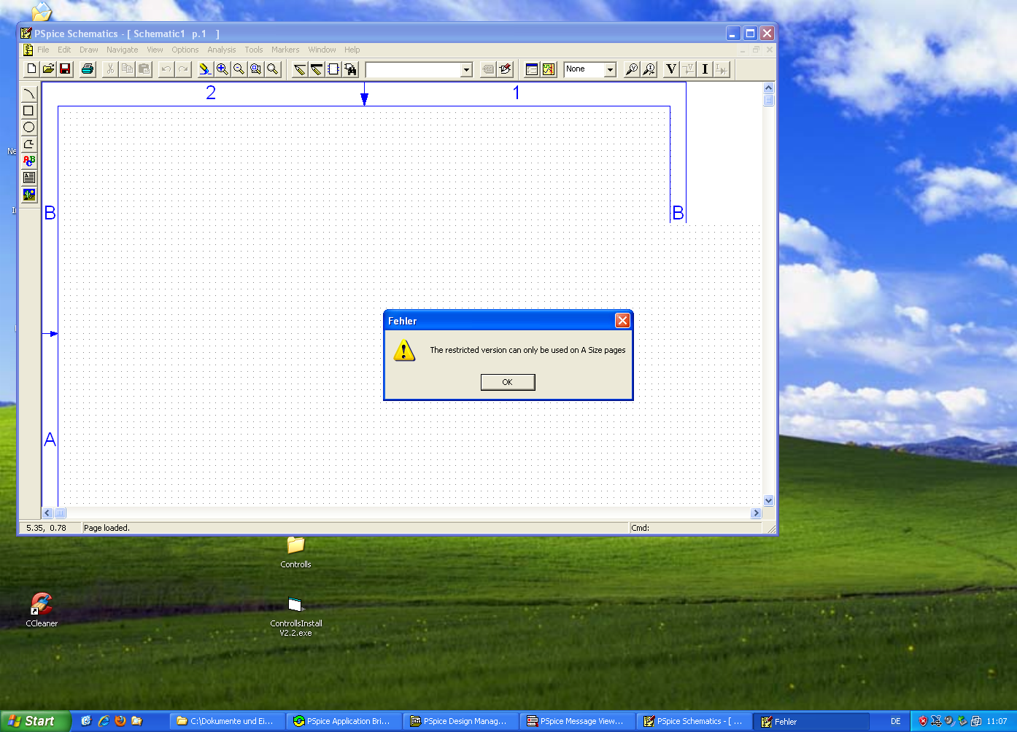Click the Zoom to Fit Page icon
The image size is (1017, 732).
(272, 69)
